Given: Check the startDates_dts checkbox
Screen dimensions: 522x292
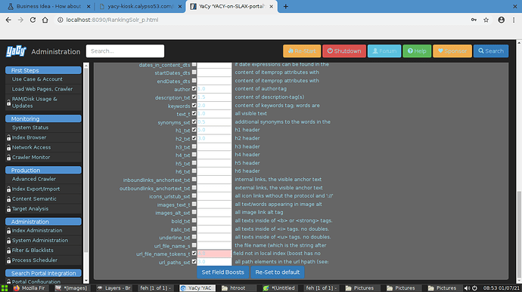Looking at the screenshot, I should click(x=194, y=72).
